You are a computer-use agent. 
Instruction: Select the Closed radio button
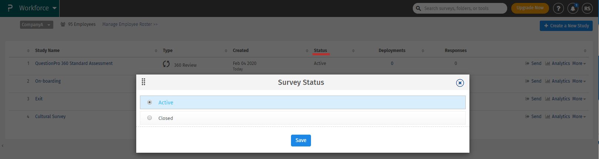click(150, 118)
